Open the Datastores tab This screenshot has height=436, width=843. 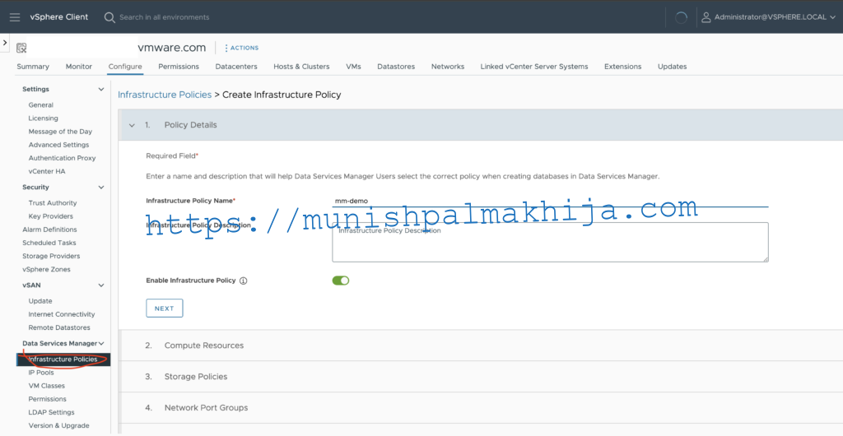tap(396, 67)
